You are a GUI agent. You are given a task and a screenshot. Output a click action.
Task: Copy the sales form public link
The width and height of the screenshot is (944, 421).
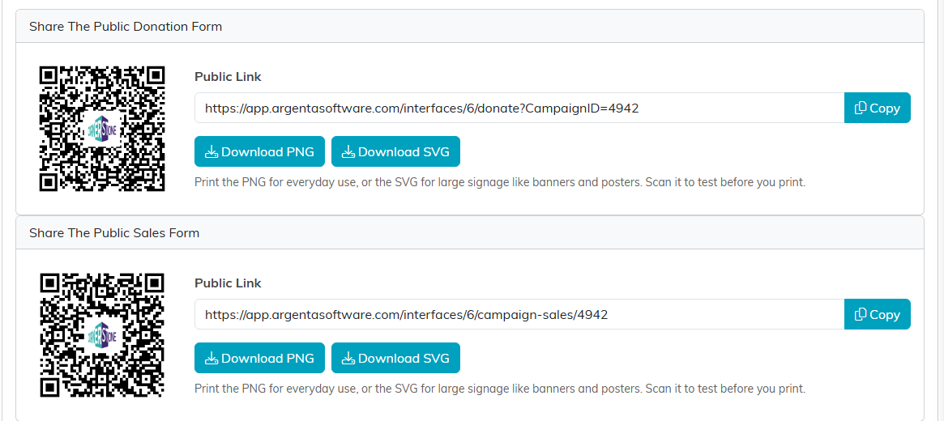[878, 314]
